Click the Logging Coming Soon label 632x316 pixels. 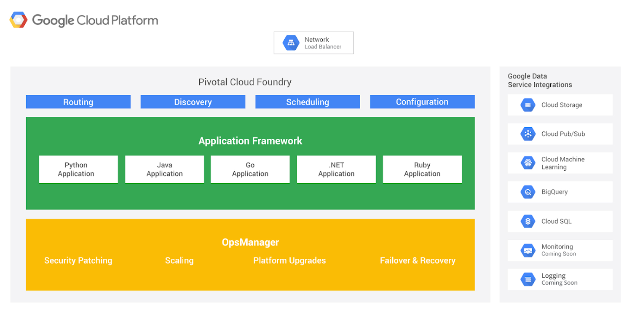click(559, 279)
